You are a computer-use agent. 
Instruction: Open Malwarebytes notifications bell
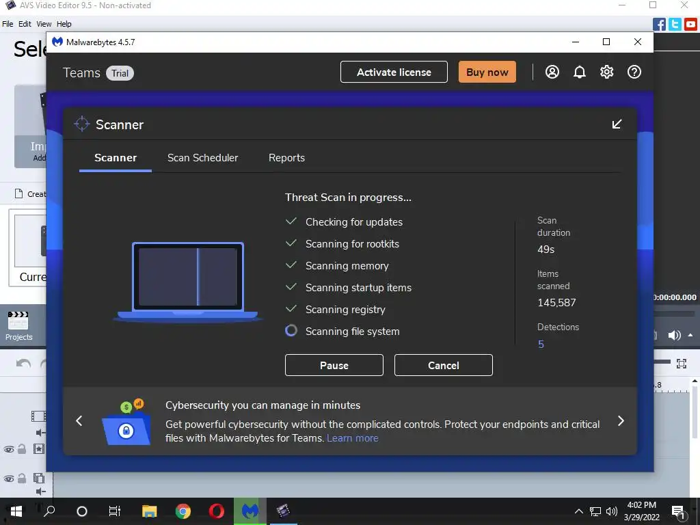pyautogui.click(x=580, y=72)
